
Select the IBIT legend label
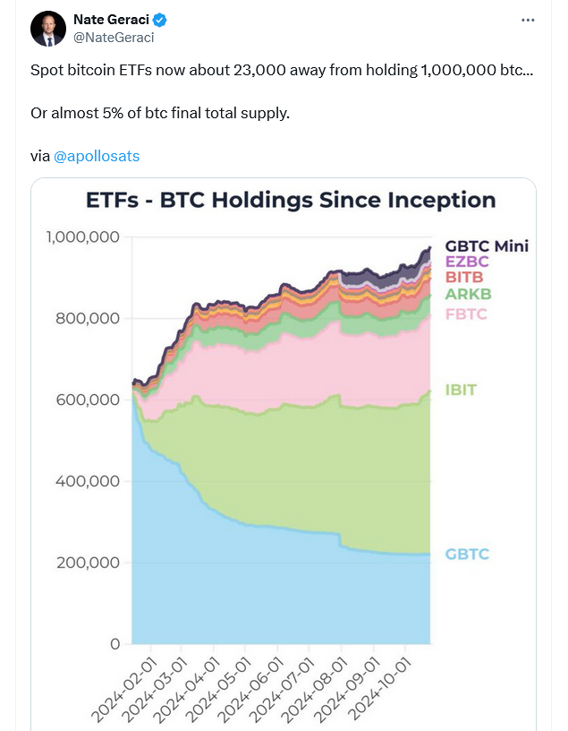[x=462, y=390]
